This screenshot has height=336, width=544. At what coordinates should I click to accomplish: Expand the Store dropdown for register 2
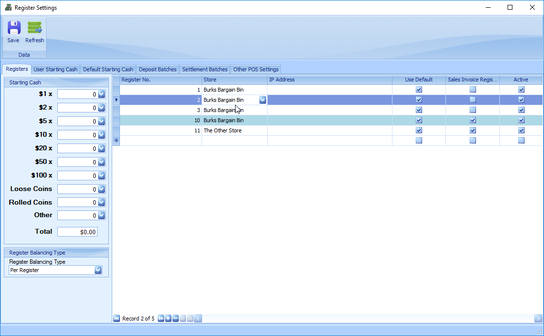tap(262, 100)
